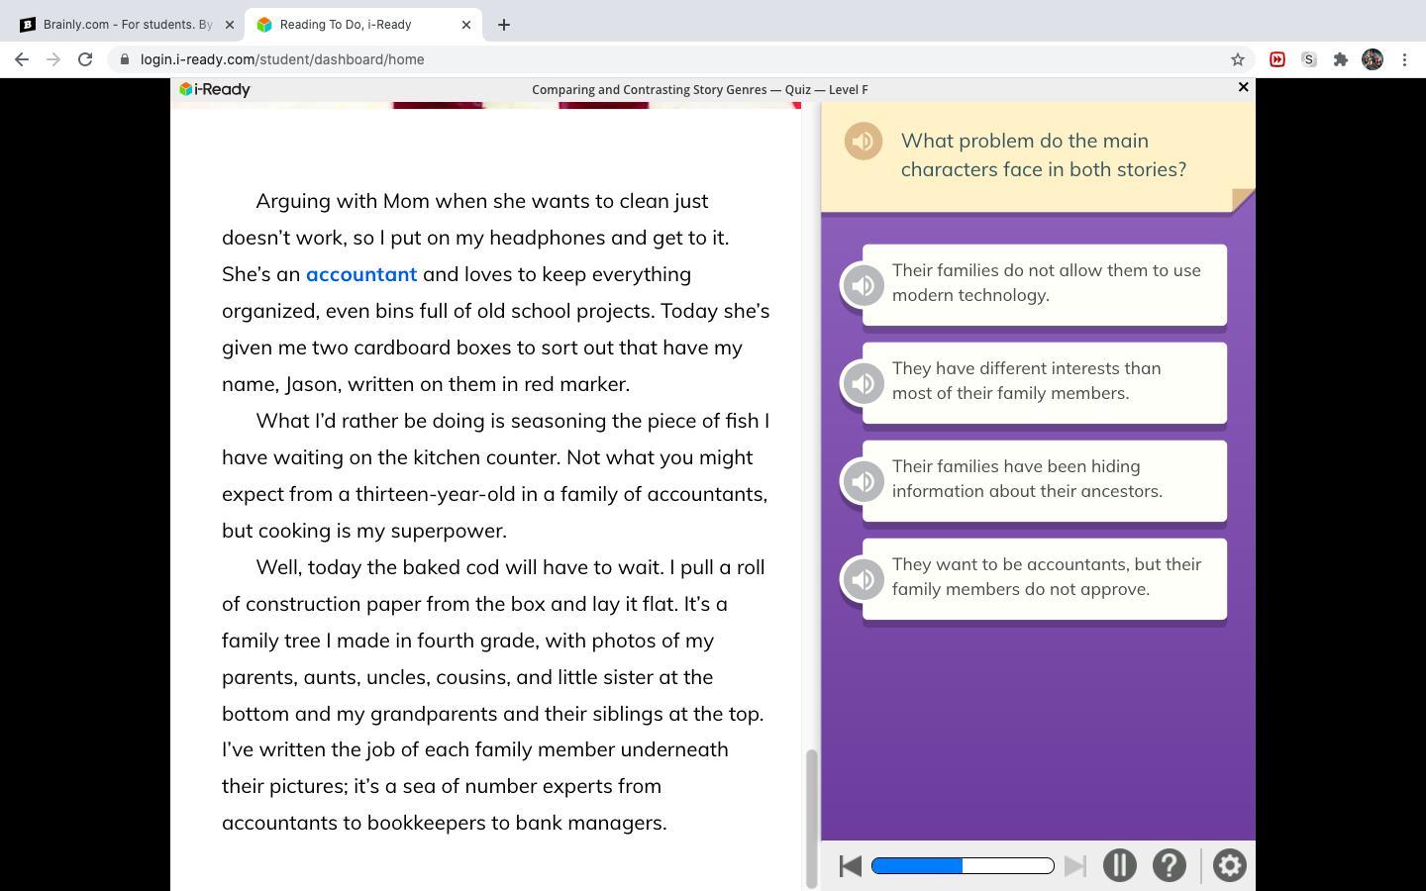The width and height of the screenshot is (1426, 891).
Task: Switch to the Brainly.com tab
Action: click(x=127, y=25)
